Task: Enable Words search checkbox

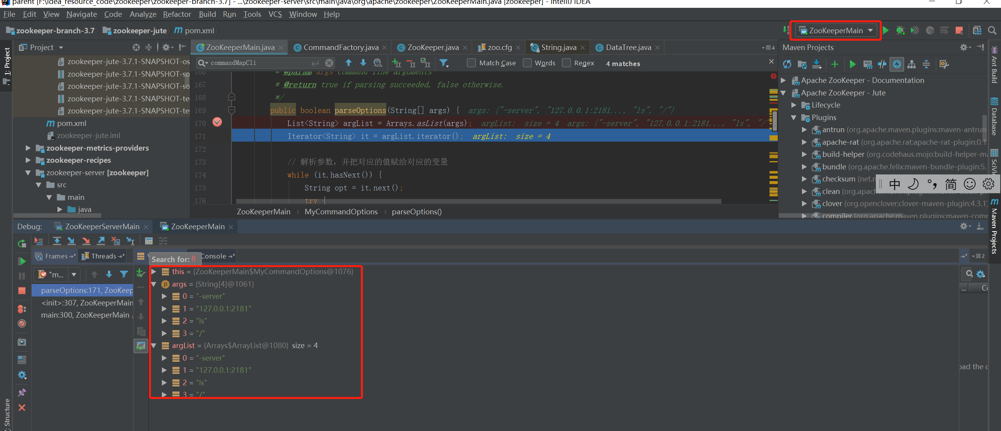Action: tap(527, 63)
